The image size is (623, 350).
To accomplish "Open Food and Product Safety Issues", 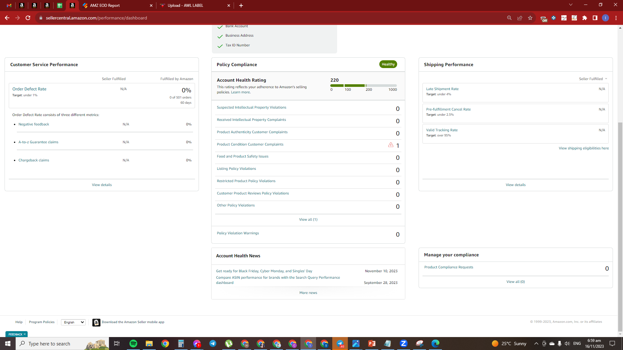I will click(243, 156).
